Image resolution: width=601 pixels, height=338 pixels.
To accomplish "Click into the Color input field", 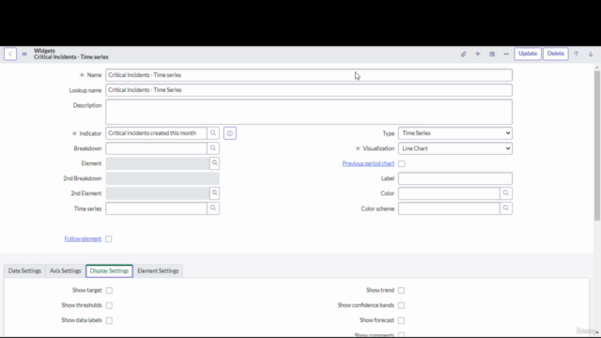I will point(449,193).
